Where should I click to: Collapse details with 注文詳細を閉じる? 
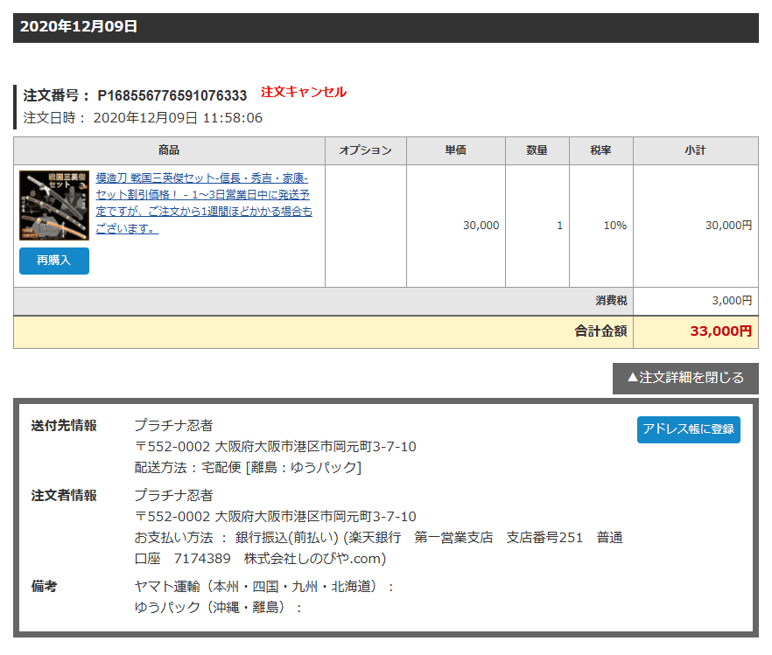coord(685,378)
